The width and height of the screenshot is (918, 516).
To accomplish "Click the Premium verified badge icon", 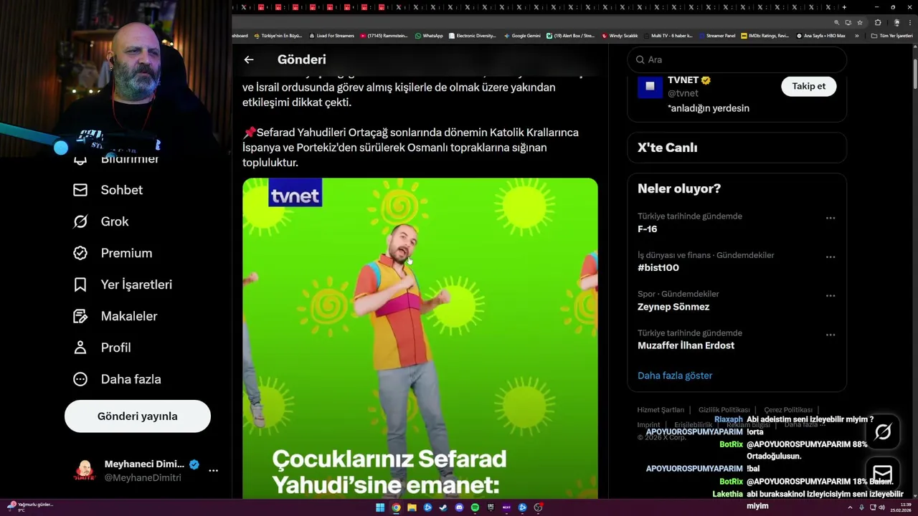I will 80,253.
